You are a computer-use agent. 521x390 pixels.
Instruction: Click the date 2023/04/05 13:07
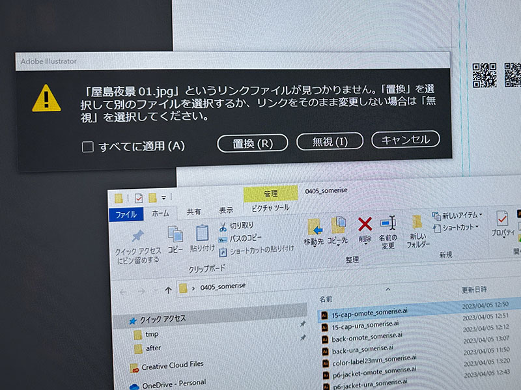(x=486, y=339)
